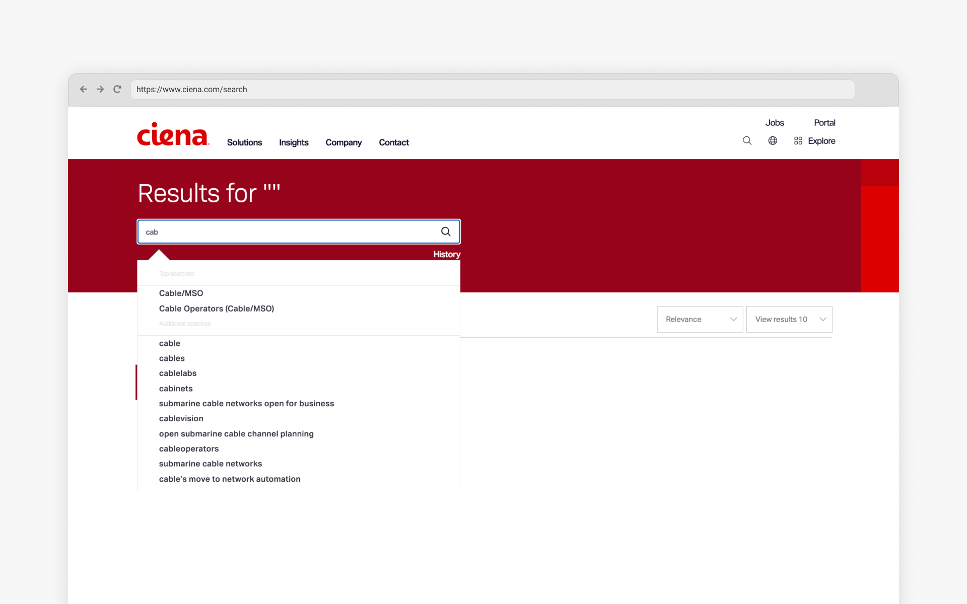The height and width of the screenshot is (604, 967).
Task: Open the View results 10 dropdown
Action: tap(789, 319)
